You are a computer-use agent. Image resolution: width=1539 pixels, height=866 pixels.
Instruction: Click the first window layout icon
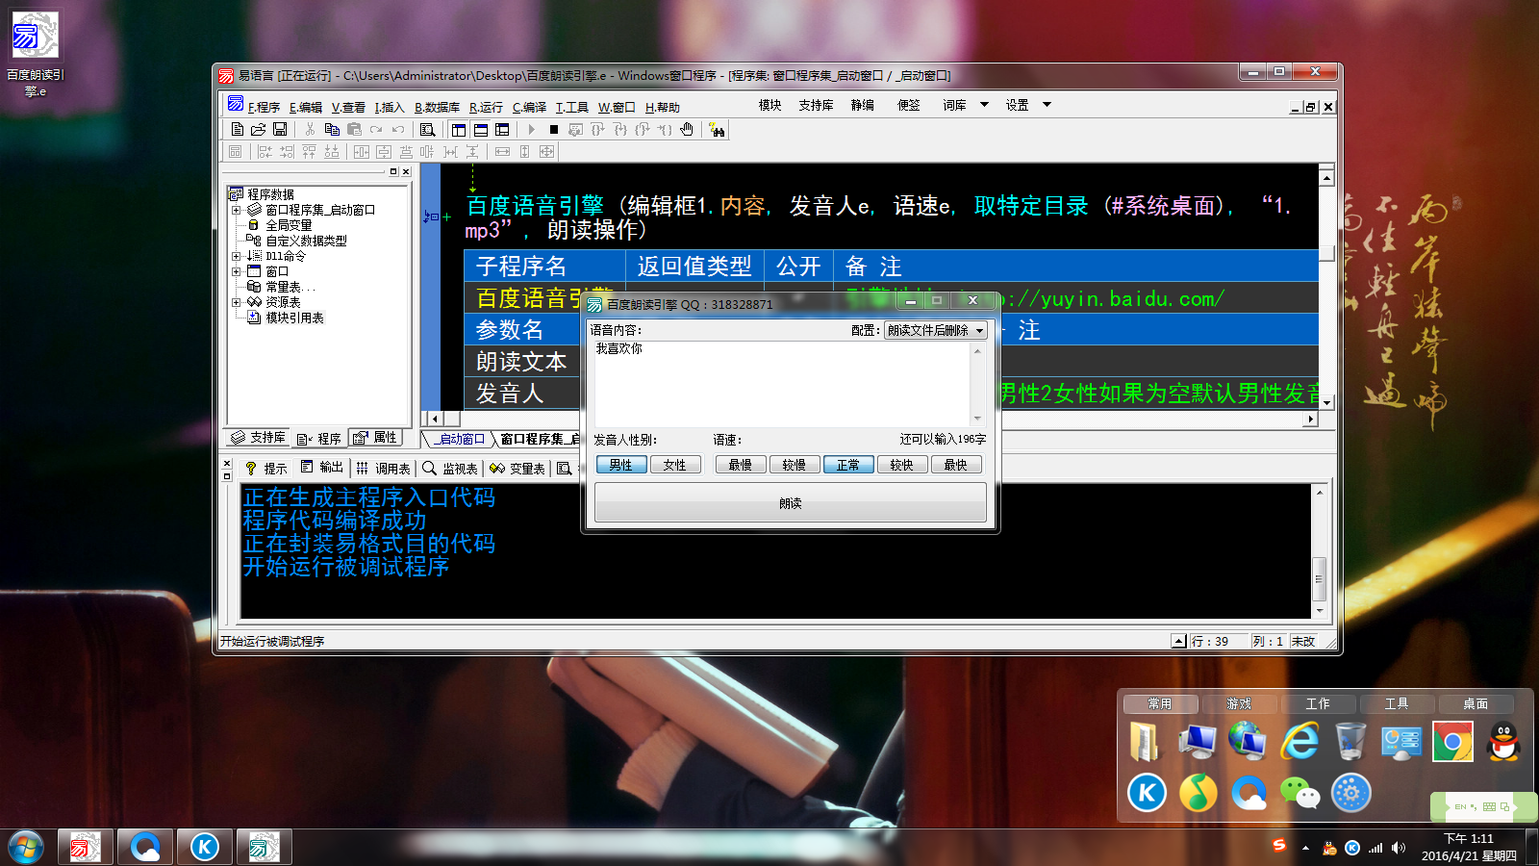coord(459,130)
